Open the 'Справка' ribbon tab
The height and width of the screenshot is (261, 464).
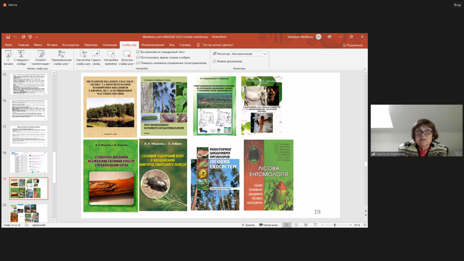point(185,45)
